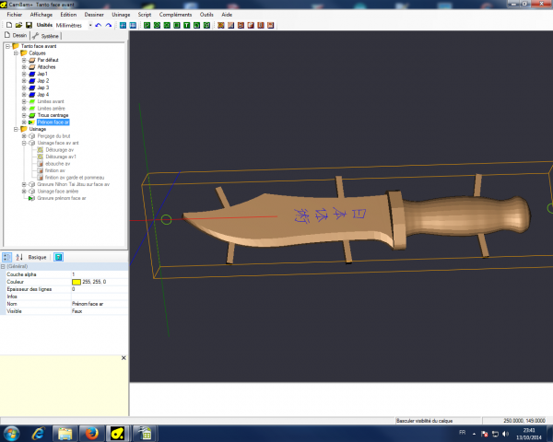Select the ebauche av operation
553x442 pixels.
(57, 164)
